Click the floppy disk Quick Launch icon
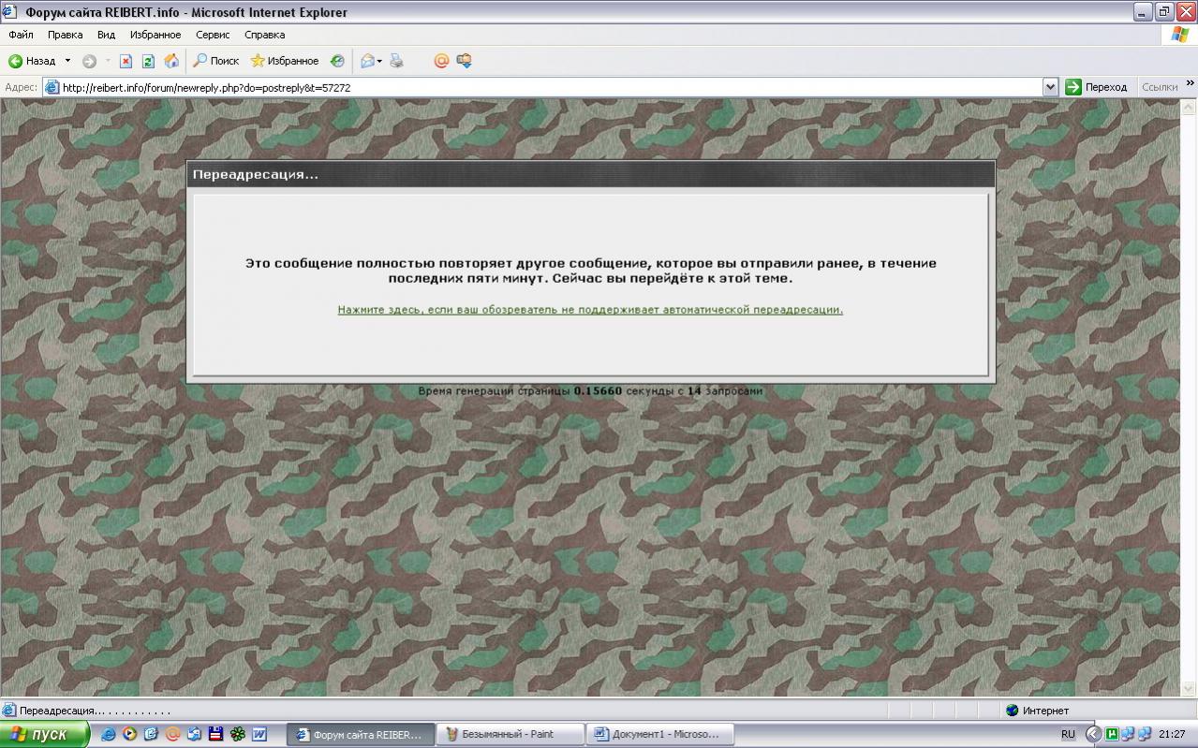1198x748 pixels. click(x=215, y=735)
